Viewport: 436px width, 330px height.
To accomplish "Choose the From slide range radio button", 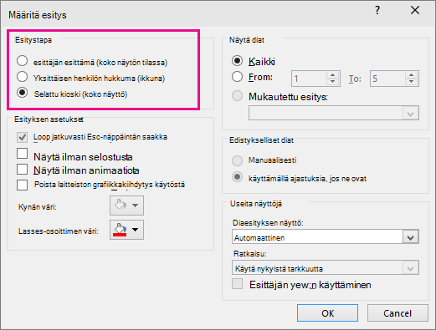I will 237,77.
